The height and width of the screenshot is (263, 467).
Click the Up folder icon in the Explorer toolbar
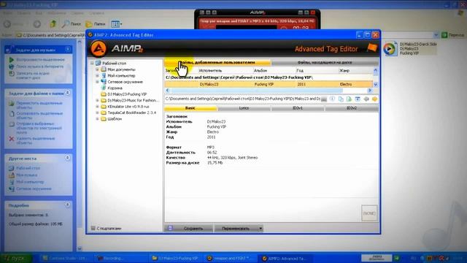pos(53,24)
